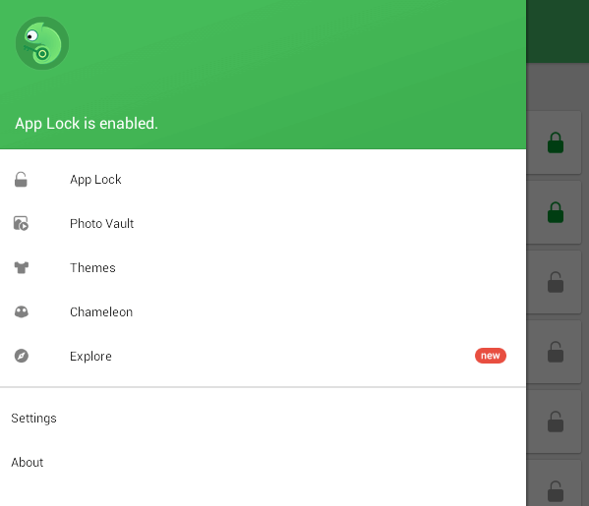Screen dimensions: 589x506
Task: Toggle the fifth row unlocked padlock
Action: [556, 422]
